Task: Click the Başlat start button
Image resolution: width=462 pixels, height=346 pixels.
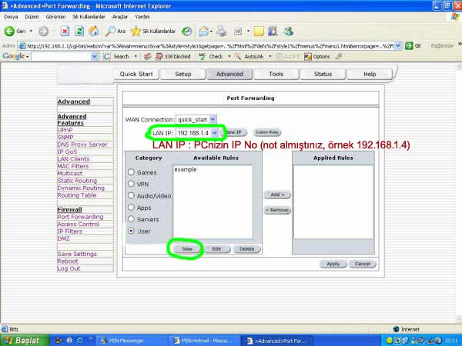Action: click(x=25, y=341)
